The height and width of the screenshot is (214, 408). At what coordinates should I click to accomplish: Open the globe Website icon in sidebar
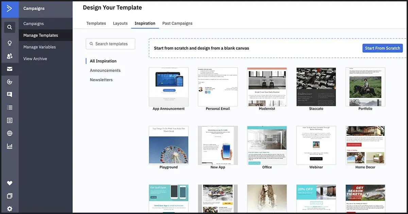point(9,133)
